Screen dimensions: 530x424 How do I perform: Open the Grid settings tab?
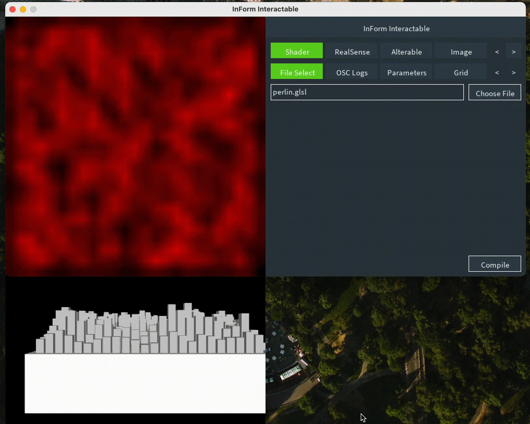pyautogui.click(x=461, y=72)
